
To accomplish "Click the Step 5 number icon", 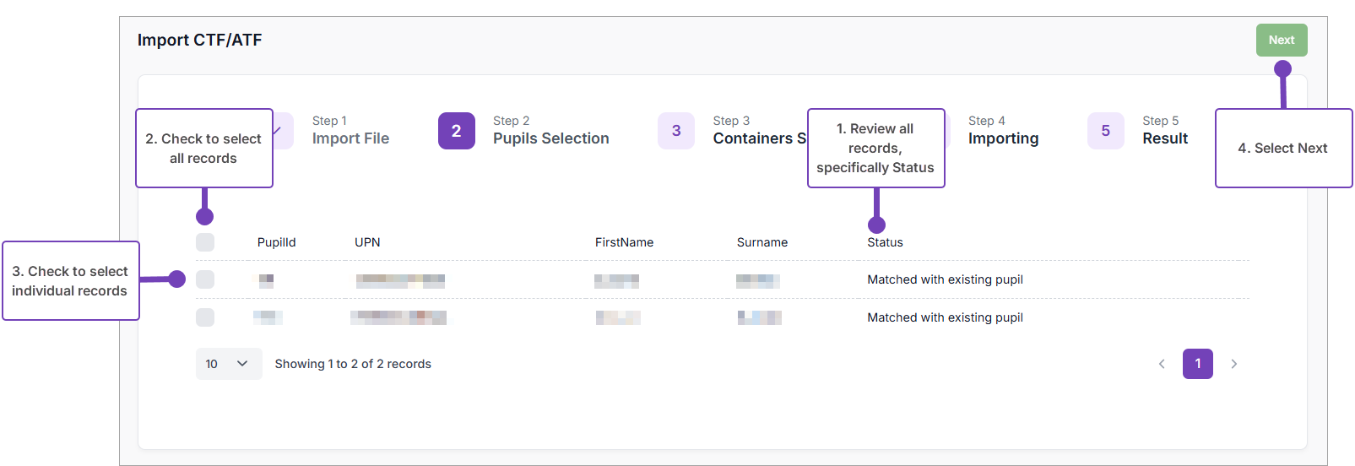I will [1105, 131].
